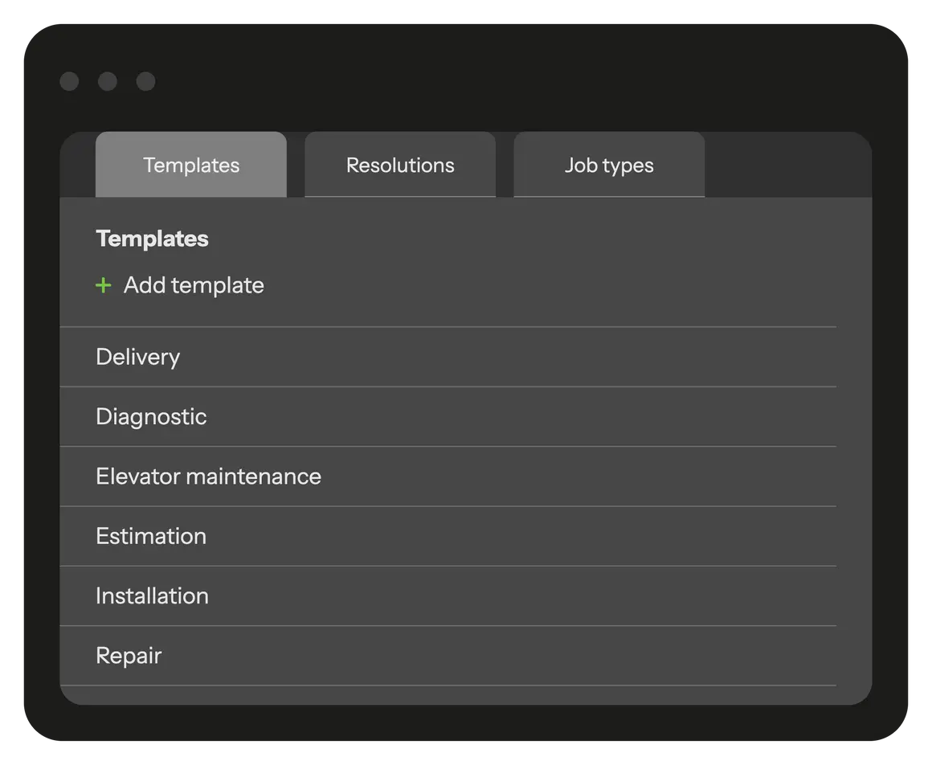The height and width of the screenshot is (765, 932).
Task: Click the middle window control dot
Action: (108, 81)
